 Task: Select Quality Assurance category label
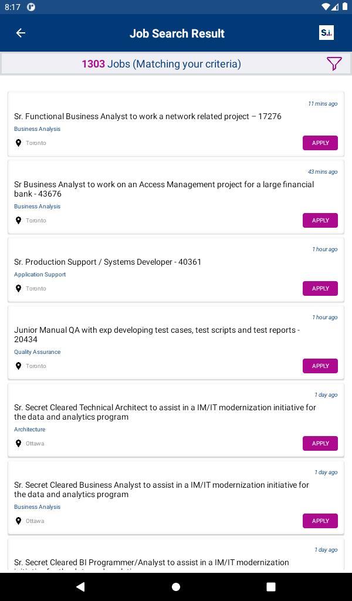pos(38,352)
